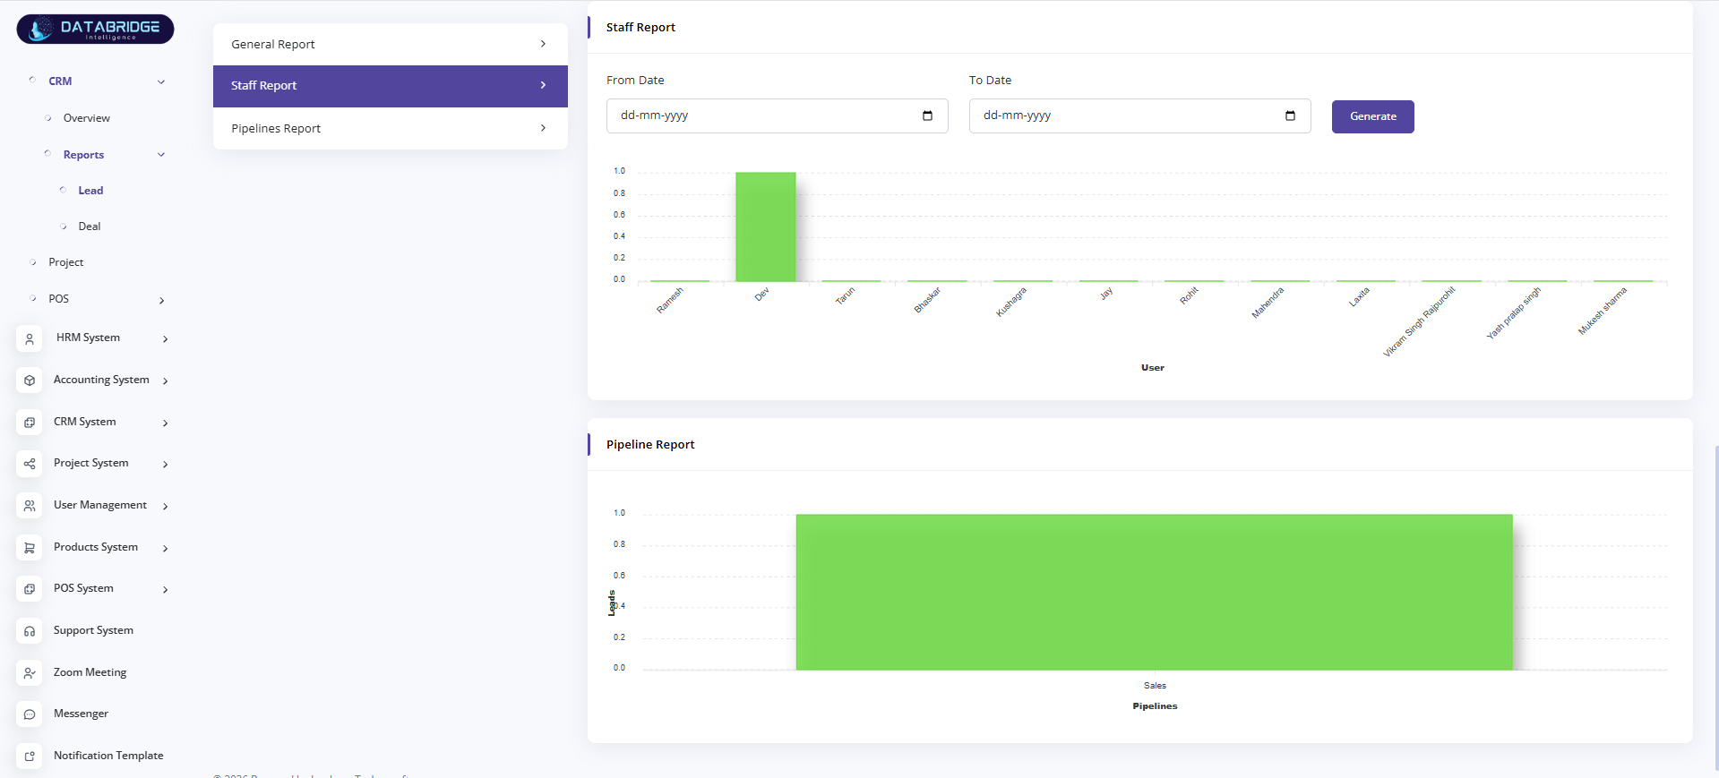
Task: Click the Support System headset icon
Action: 30,631
